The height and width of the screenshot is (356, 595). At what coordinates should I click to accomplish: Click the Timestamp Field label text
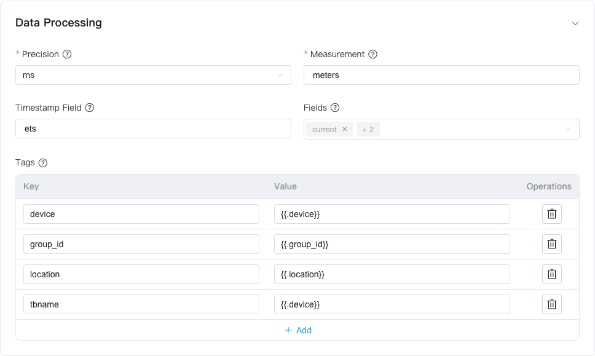tap(48, 108)
